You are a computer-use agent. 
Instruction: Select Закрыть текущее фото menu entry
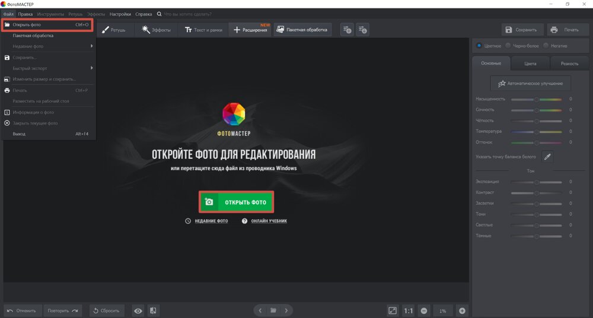(x=49, y=123)
